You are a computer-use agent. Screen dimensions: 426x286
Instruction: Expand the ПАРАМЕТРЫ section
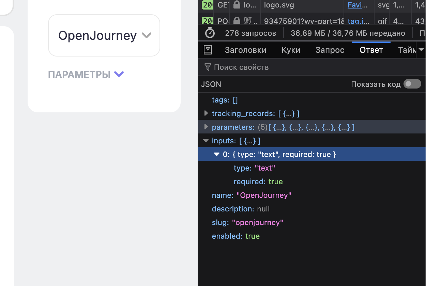point(86,74)
